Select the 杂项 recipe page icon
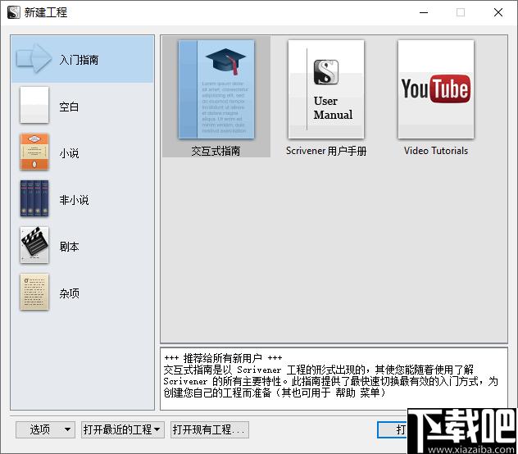Image resolution: width=518 pixels, height=454 pixels. [34, 292]
